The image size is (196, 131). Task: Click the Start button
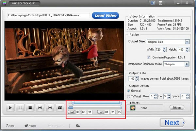click(71, 112)
